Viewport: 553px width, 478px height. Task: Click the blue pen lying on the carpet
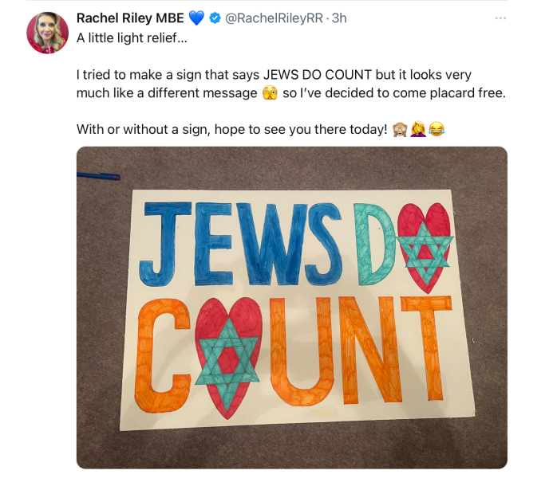click(99, 177)
